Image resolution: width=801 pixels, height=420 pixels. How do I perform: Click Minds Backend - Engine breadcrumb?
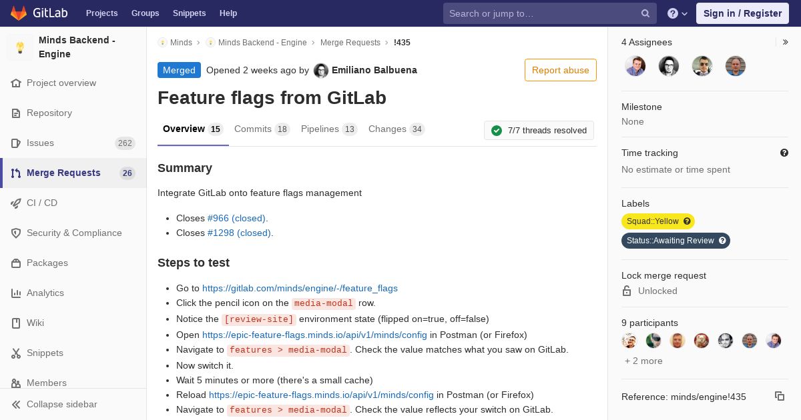coord(262,43)
